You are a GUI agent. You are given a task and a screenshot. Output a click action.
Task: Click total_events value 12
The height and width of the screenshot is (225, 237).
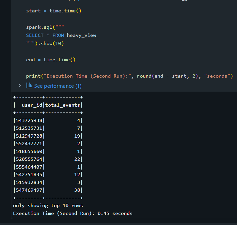[77, 174]
